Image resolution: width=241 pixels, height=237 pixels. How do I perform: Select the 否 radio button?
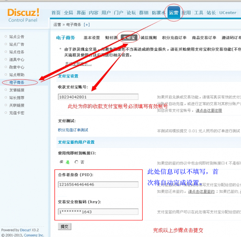coord(76,162)
